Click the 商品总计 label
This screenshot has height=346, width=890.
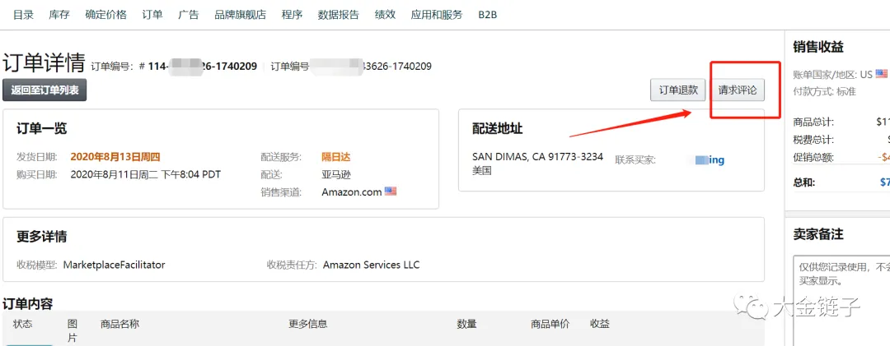(813, 122)
